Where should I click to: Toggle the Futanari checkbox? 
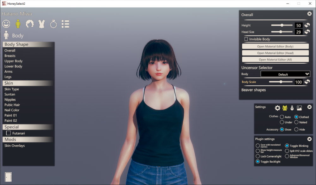[9, 133]
